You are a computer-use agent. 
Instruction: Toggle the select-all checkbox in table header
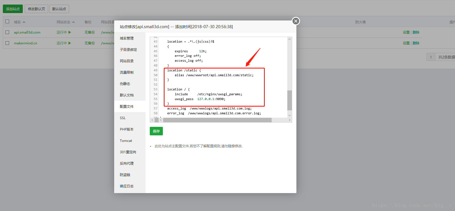click(7, 22)
